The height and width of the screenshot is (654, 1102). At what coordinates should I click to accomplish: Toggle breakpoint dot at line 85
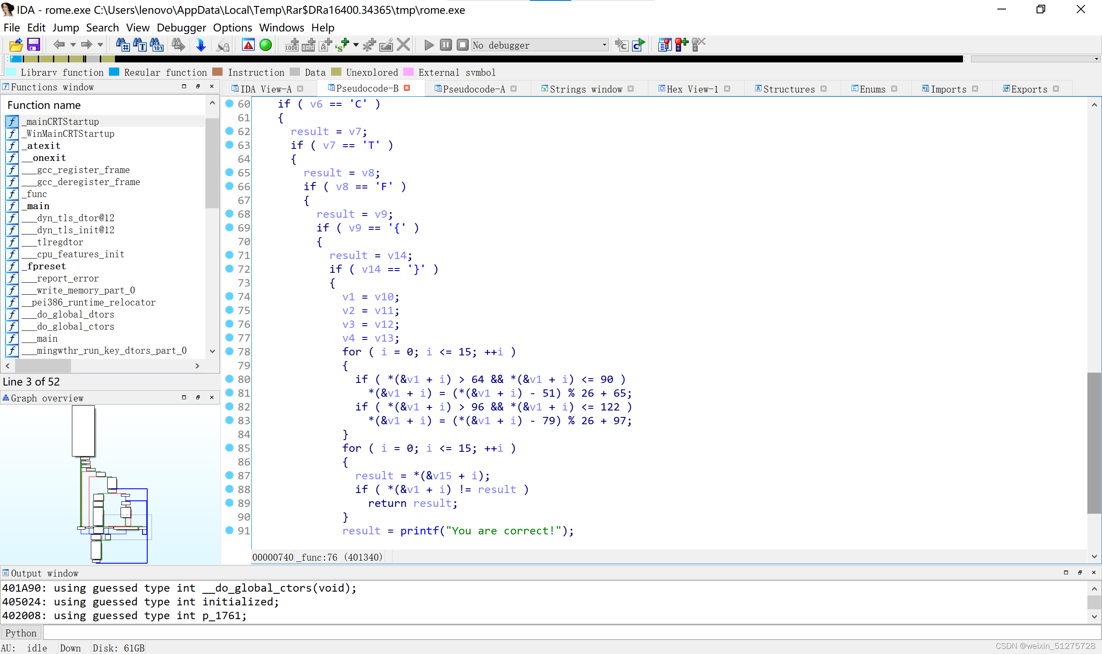[229, 448]
